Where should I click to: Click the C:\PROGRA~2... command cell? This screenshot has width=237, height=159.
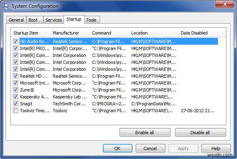[x=109, y=104]
